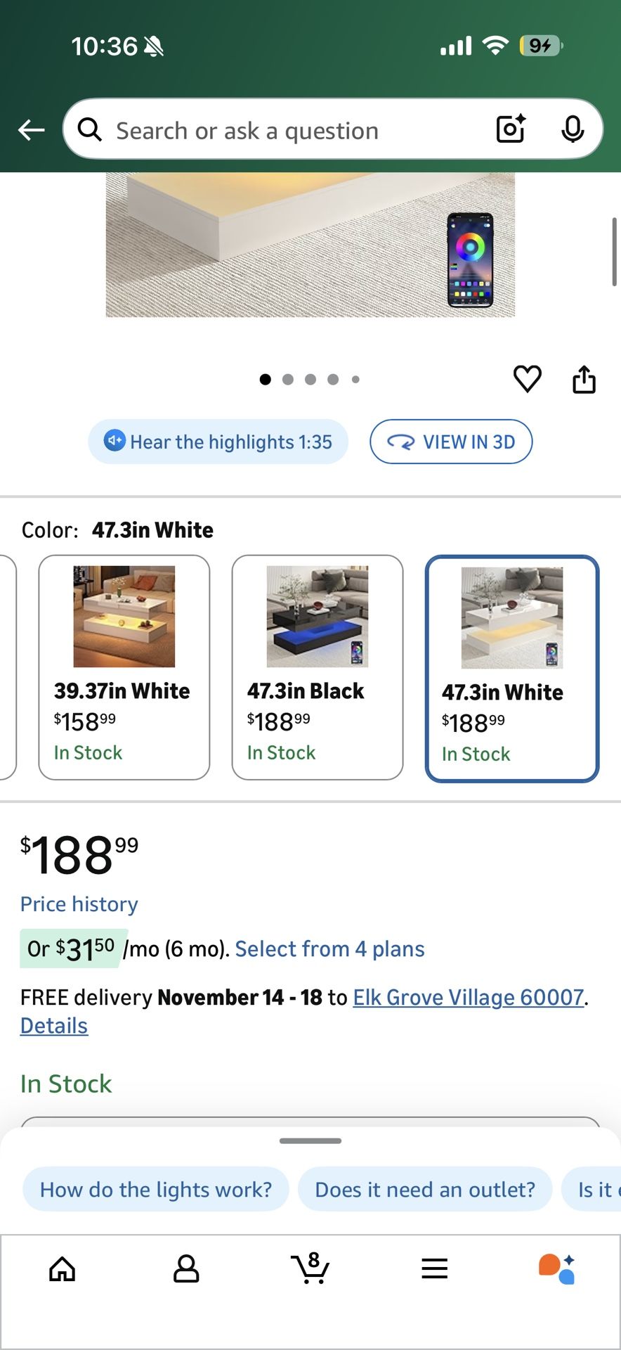Add item to wishlist with heart icon
Screen dimensions: 621x1350
pos(527,379)
